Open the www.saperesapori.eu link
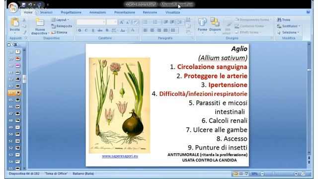 coord(120,156)
